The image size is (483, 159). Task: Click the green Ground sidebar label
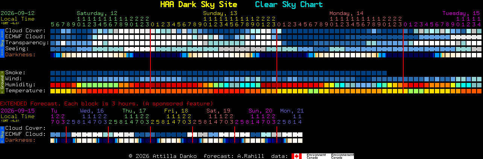coord(2,82)
